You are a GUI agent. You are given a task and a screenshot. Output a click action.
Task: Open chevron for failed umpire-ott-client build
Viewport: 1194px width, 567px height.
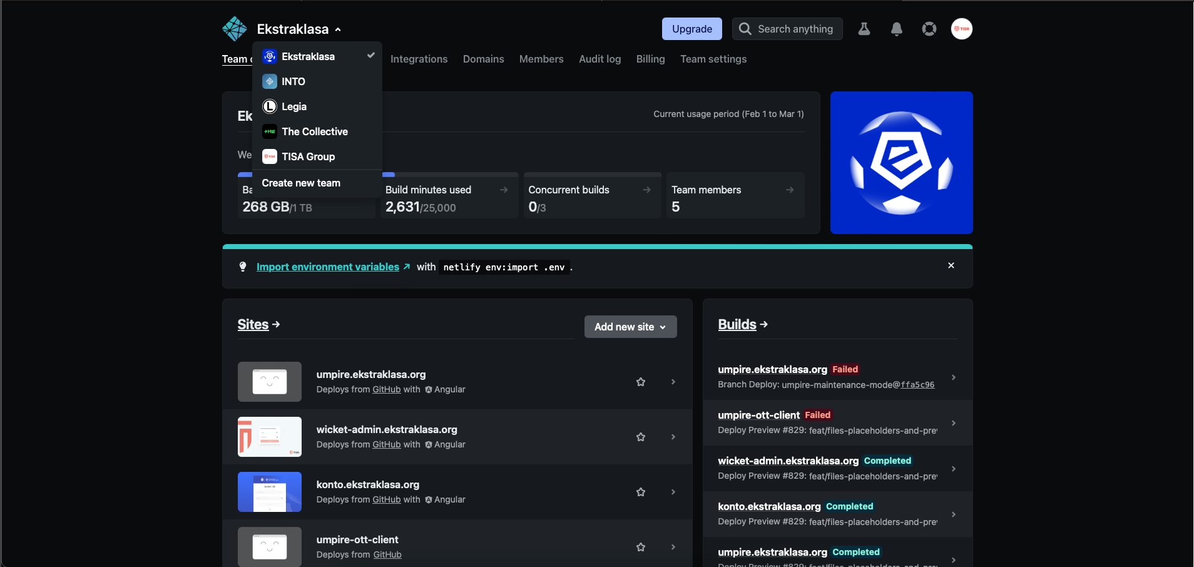[954, 423]
